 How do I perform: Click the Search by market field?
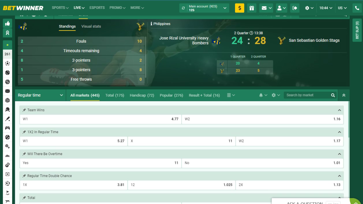click(x=308, y=95)
